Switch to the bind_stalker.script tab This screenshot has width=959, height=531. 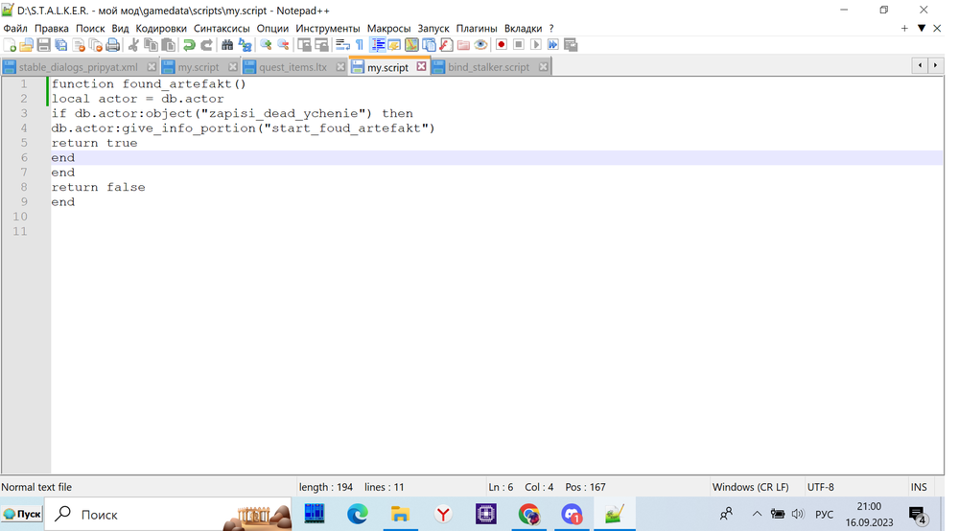coord(488,67)
